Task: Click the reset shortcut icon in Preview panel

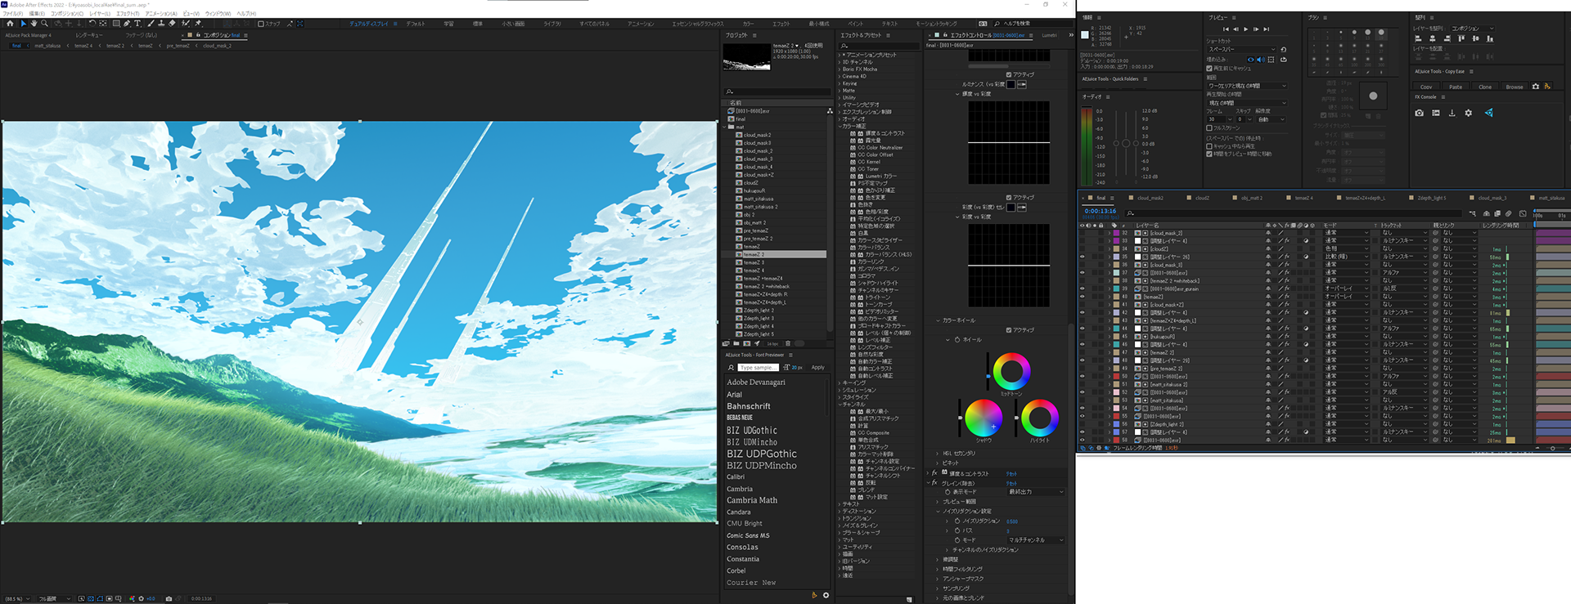Action: pos(1283,49)
